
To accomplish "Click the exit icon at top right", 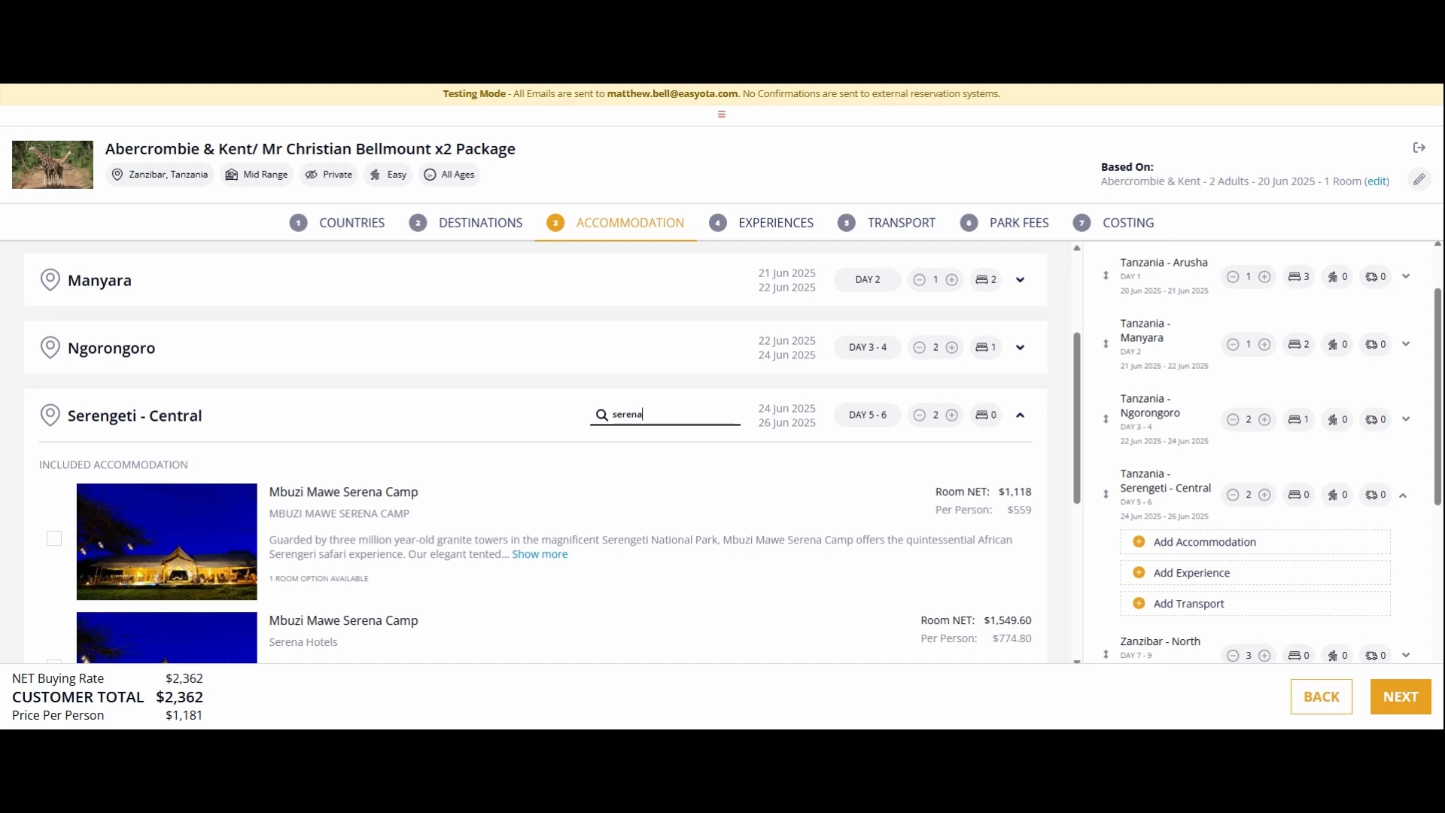I will 1419,148.
